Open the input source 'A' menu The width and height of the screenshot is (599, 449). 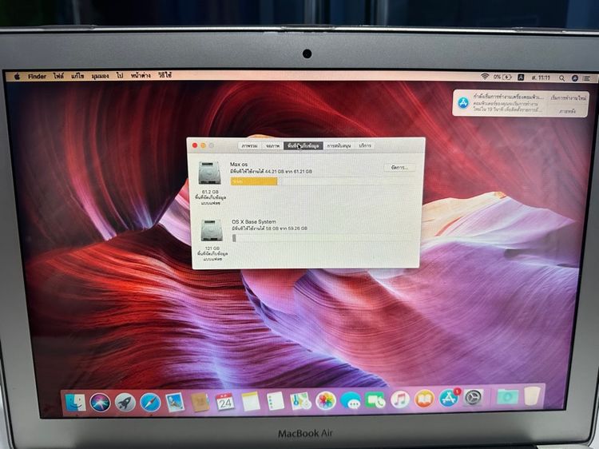[521, 77]
